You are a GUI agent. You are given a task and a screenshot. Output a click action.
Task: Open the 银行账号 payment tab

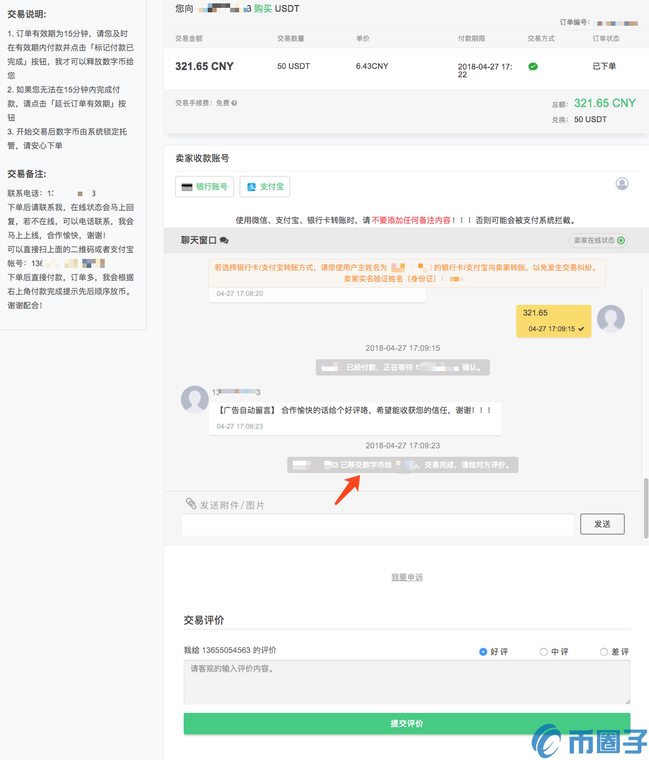coord(204,187)
